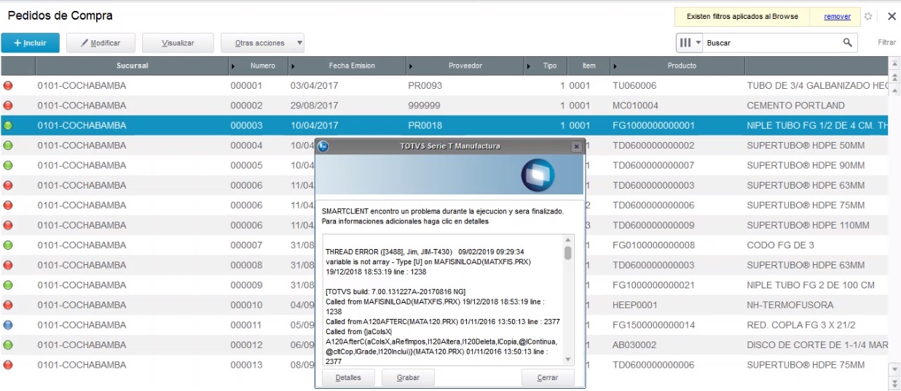
Task: Select the PR0018 provider cell
Action: coord(425,125)
